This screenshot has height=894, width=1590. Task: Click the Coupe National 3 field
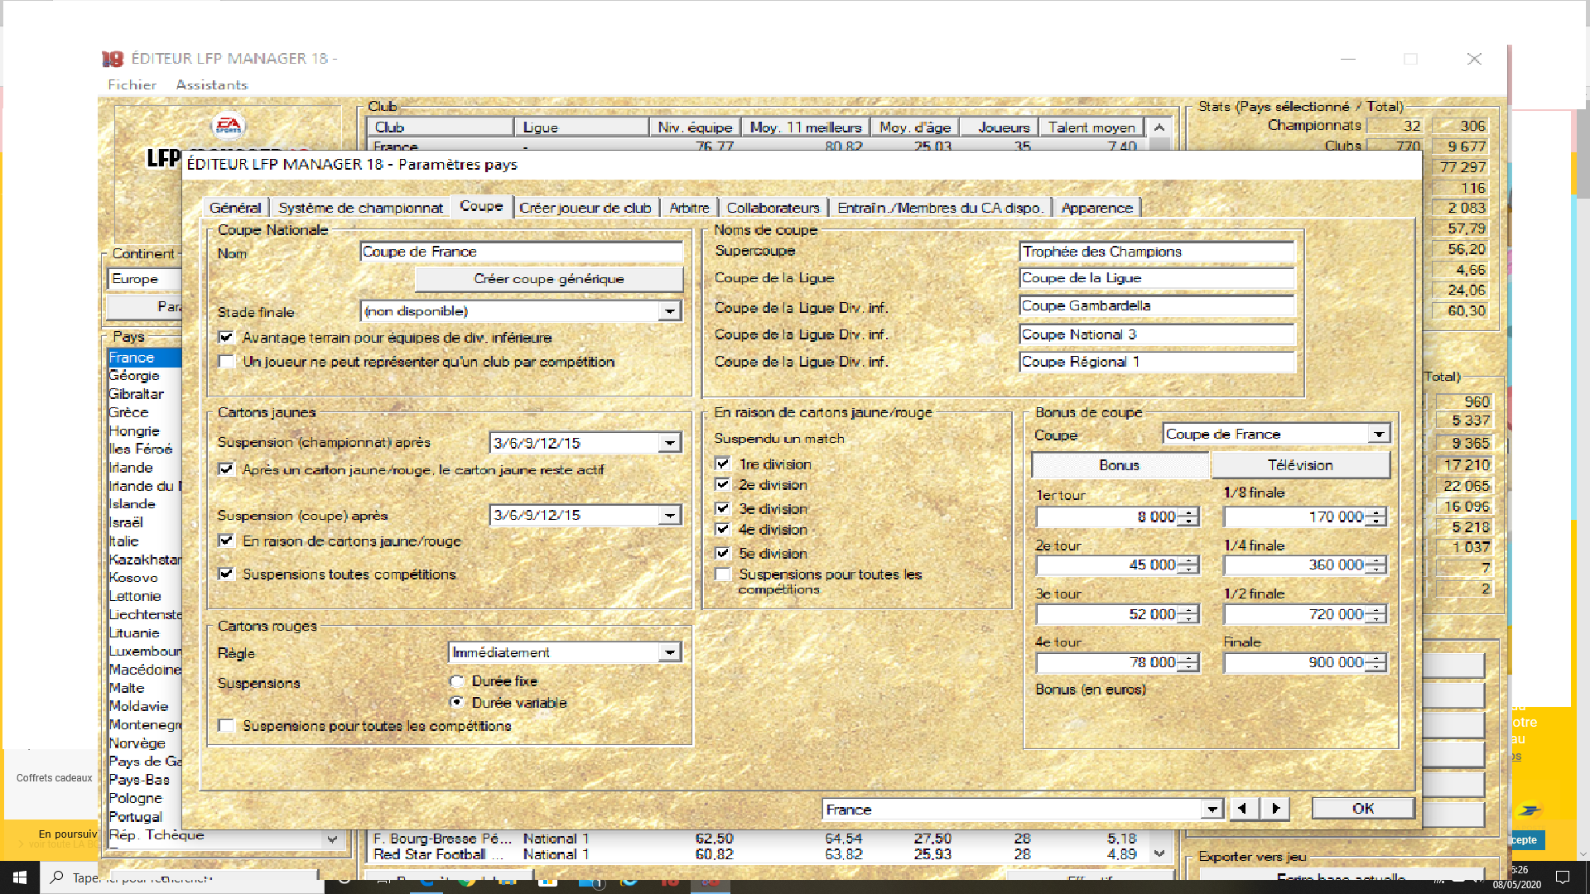click(x=1157, y=334)
